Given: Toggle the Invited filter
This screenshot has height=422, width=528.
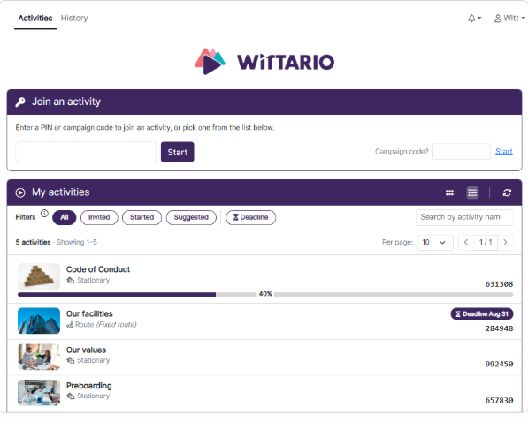Looking at the screenshot, I should click(x=99, y=217).
